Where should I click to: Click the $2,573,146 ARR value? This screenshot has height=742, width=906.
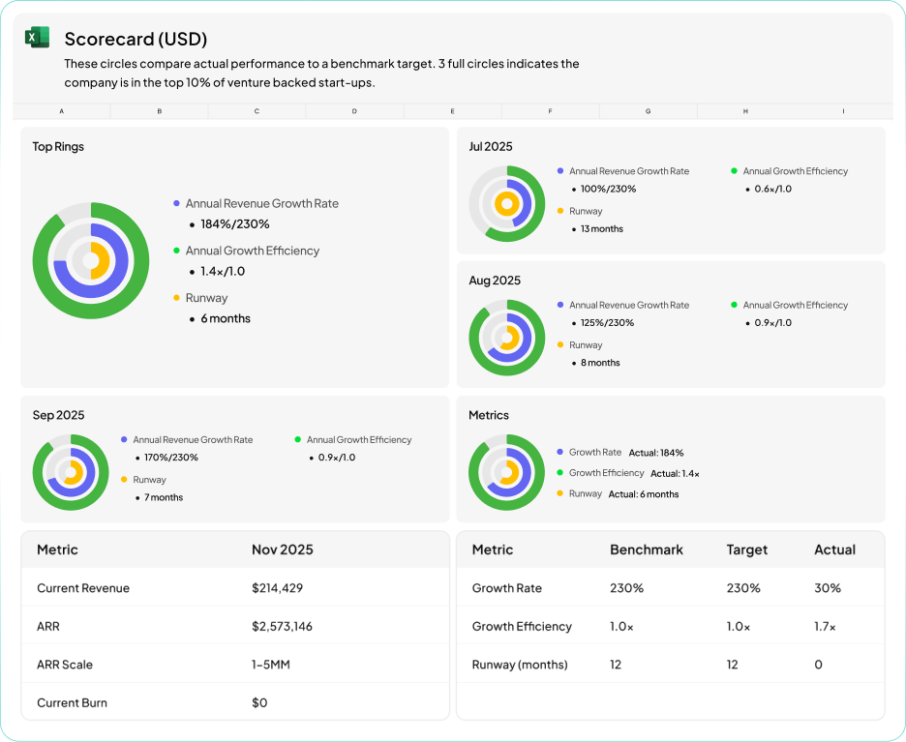[282, 627]
